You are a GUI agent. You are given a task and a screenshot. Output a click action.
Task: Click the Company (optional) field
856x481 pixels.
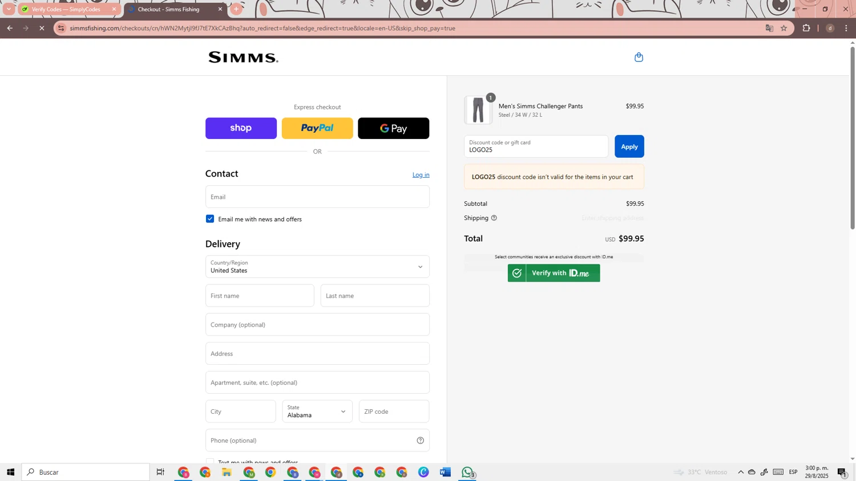(317, 325)
